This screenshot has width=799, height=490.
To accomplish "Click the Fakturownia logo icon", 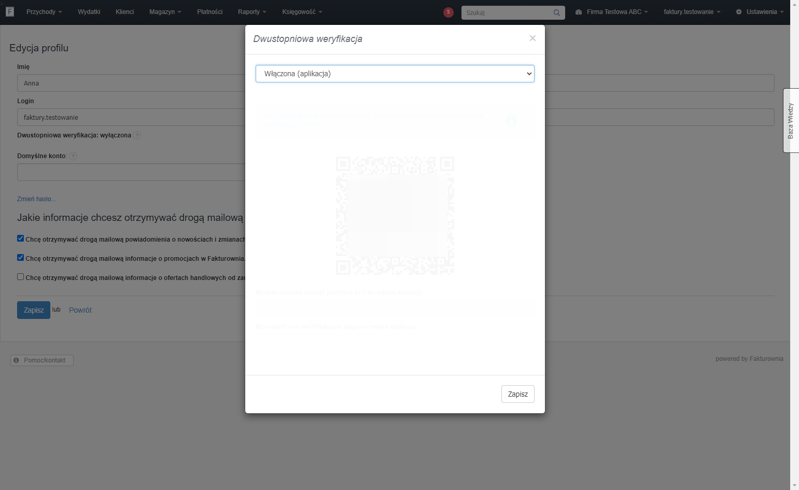I will 10,11.
